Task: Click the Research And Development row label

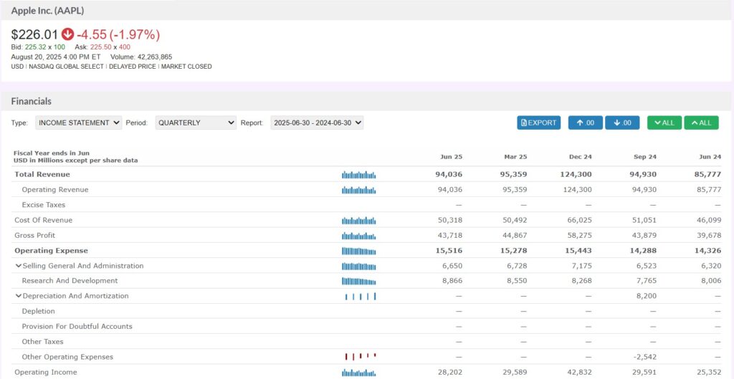Action: point(70,281)
